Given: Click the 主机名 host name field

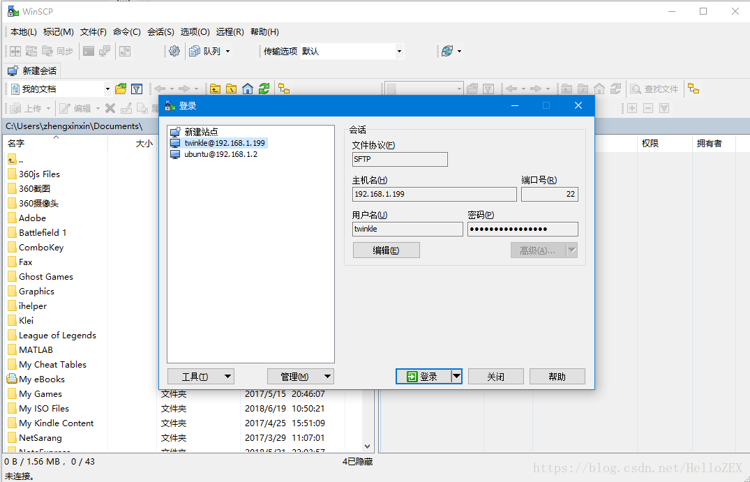Looking at the screenshot, I should coord(435,194).
